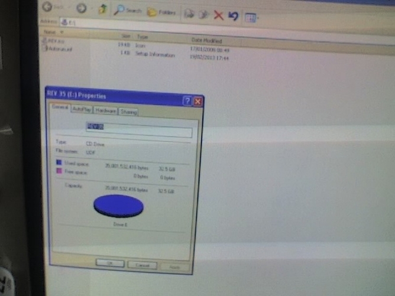
Task: Click the Used space 32.5 GB value
Action: pyautogui.click(x=167, y=169)
